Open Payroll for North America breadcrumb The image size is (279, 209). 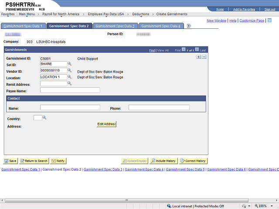[x=61, y=14]
